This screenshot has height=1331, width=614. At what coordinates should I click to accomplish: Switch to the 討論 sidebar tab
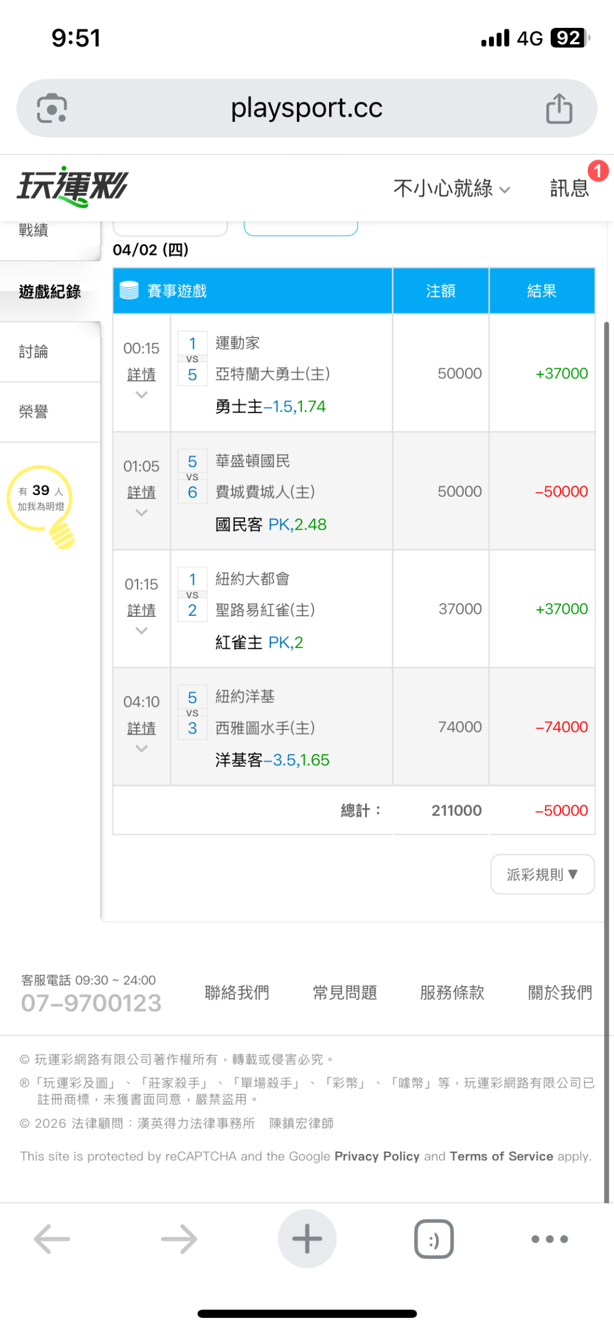point(34,352)
